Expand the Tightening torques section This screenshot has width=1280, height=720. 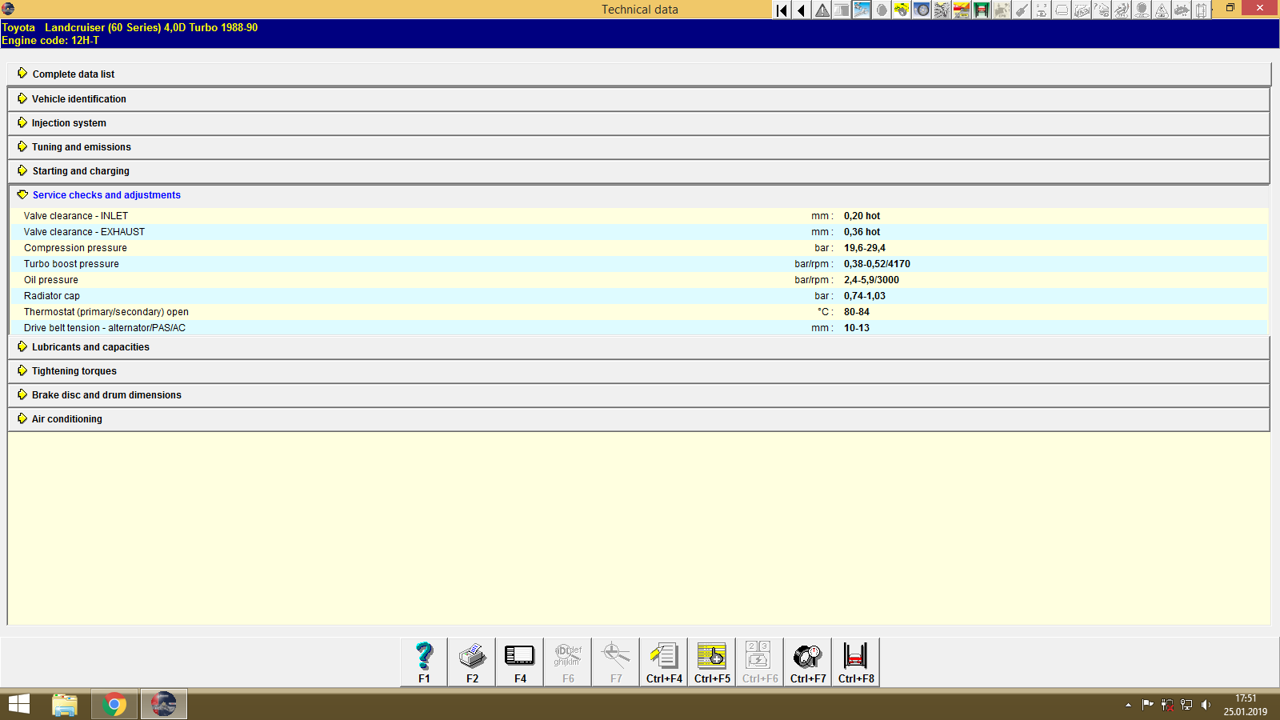pyautogui.click(x=73, y=370)
